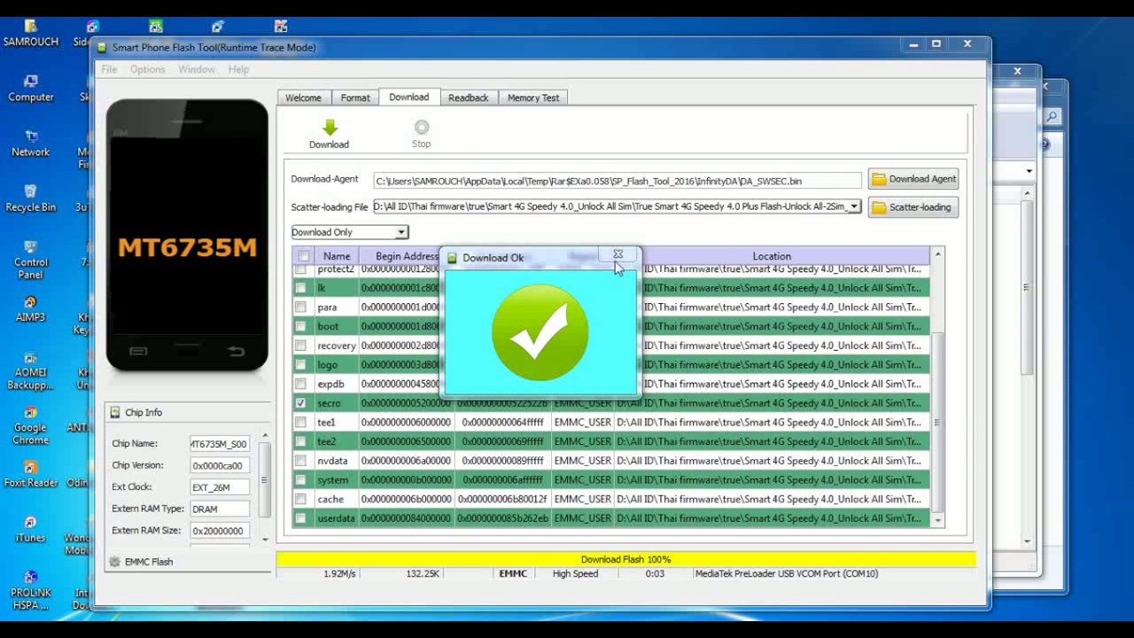Uncheck the secro partition checkbox
Image resolution: width=1134 pixels, height=638 pixels.
pyautogui.click(x=300, y=403)
